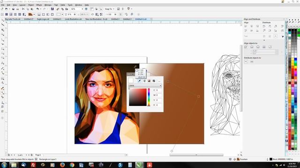Click the Cut scissors icon

[x=23, y=9]
